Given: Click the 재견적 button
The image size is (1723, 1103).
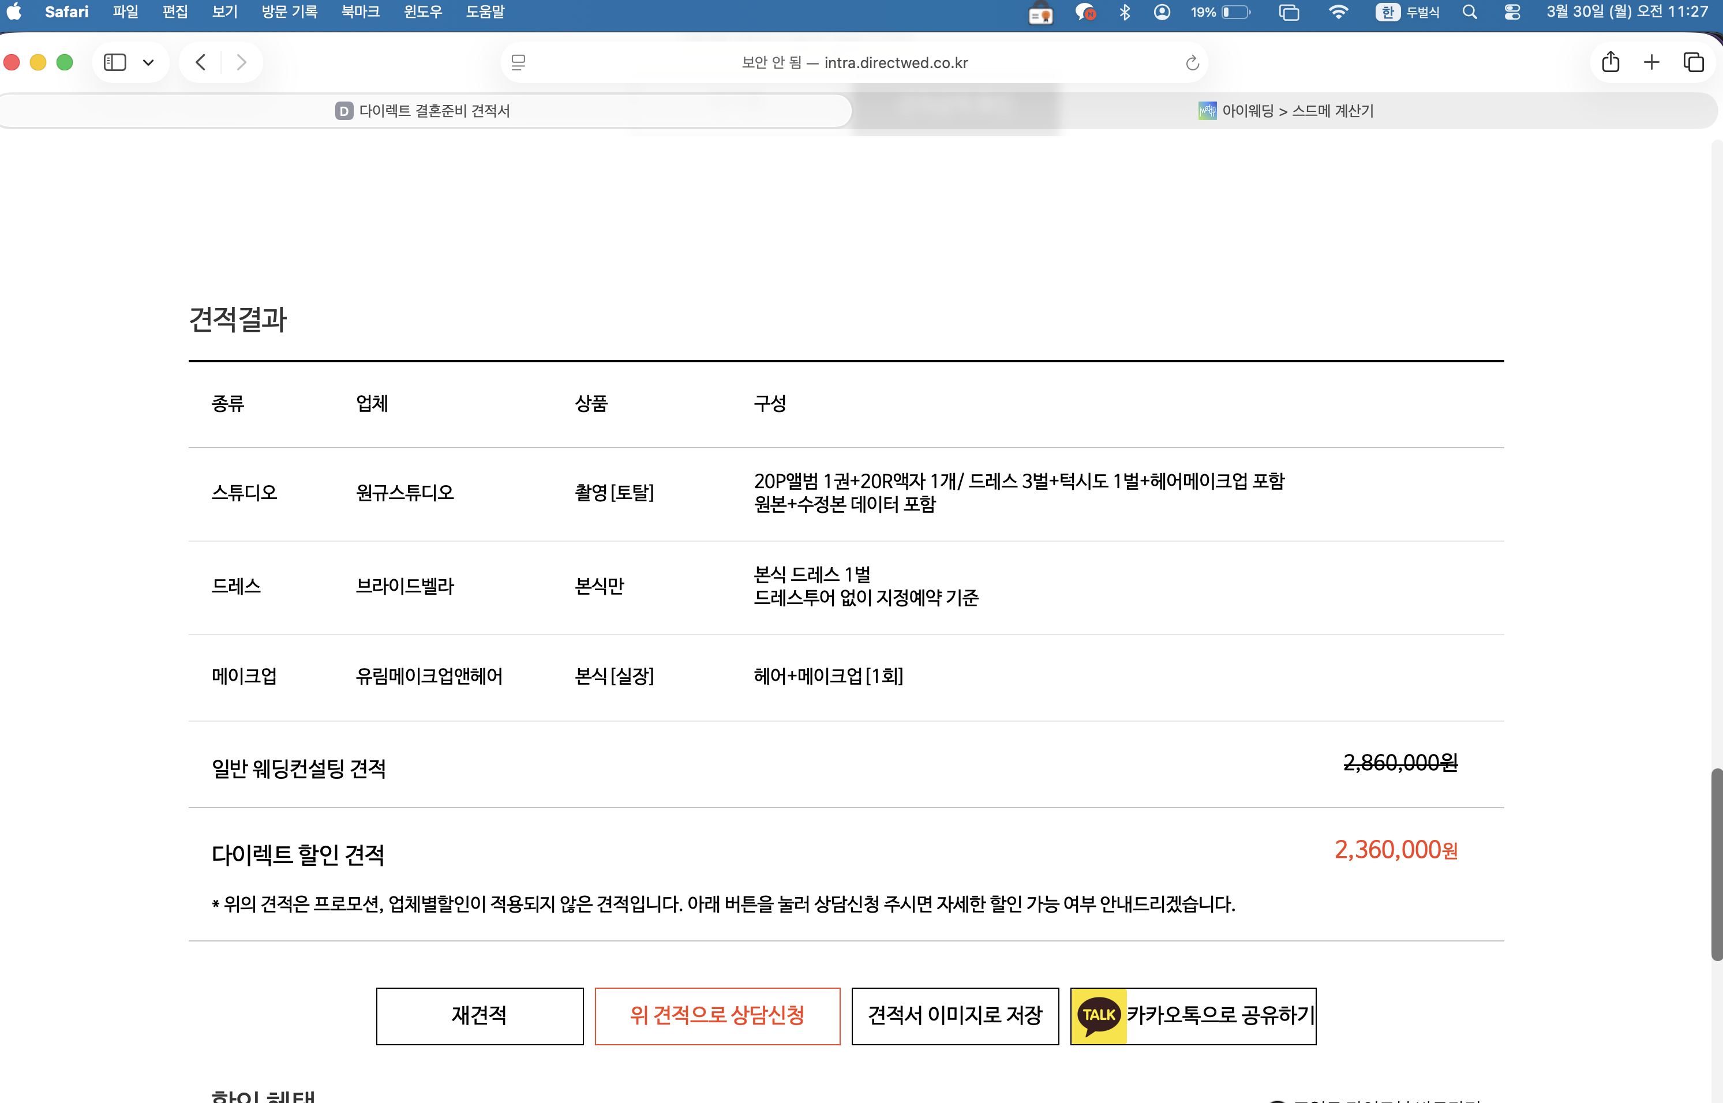Looking at the screenshot, I should pyautogui.click(x=478, y=1015).
